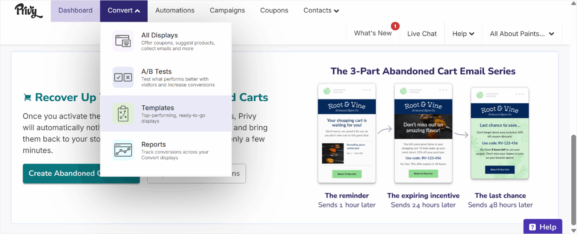Viewport: 577px width, 234px height.
Task: Open the Help dropdown in top bar
Action: [463, 33]
